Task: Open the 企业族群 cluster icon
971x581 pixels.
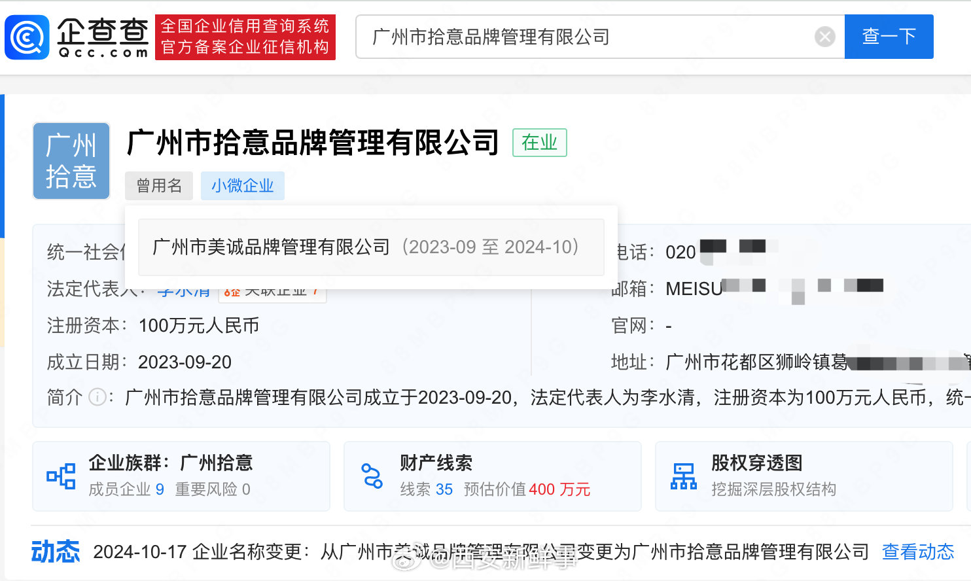Action: point(61,476)
